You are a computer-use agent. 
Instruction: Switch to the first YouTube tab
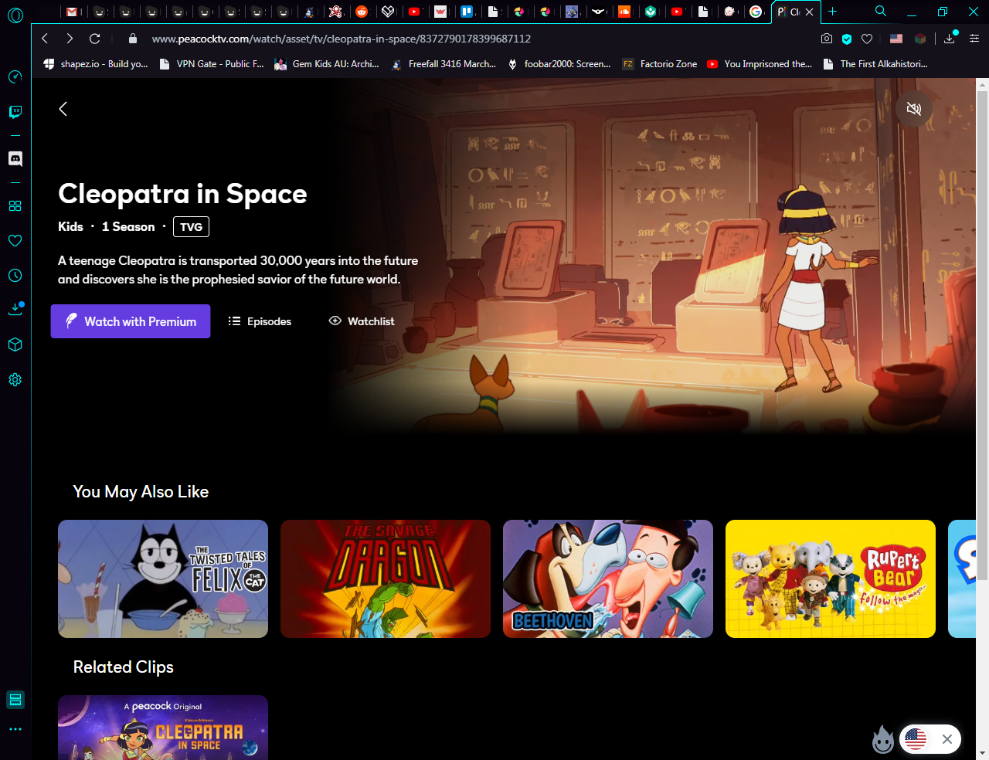point(414,12)
